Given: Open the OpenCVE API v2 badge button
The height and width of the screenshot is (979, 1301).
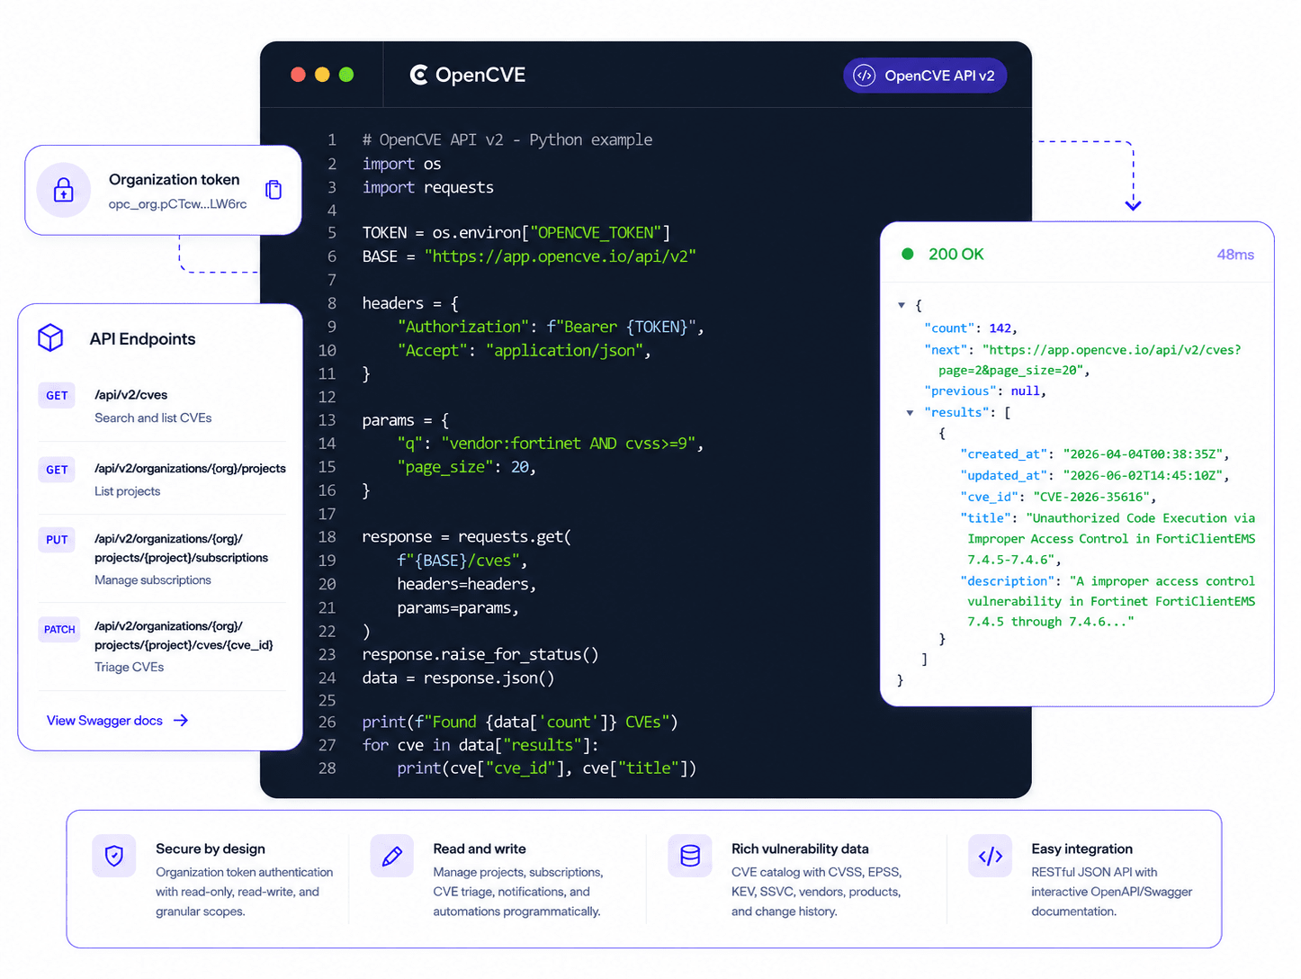Looking at the screenshot, I should 925,76.
